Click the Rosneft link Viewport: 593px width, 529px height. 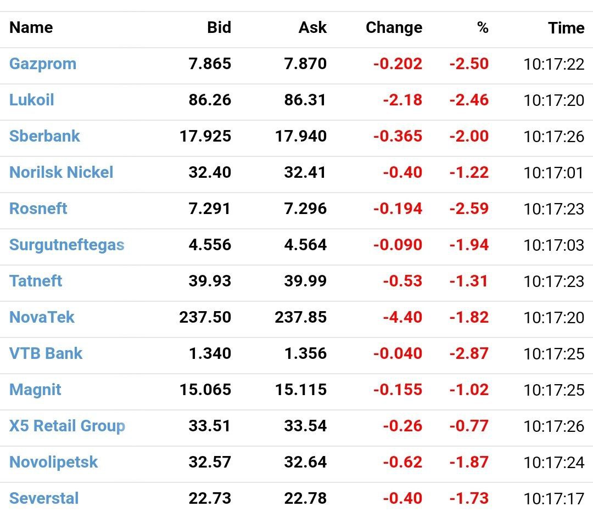pyautogui.click(x=38, y=209)
